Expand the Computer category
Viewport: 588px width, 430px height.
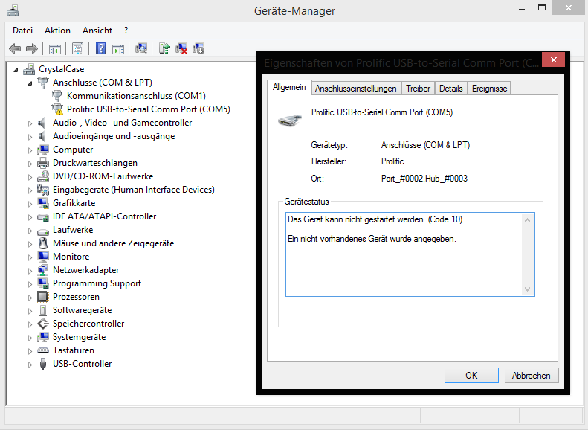(30, 150)
